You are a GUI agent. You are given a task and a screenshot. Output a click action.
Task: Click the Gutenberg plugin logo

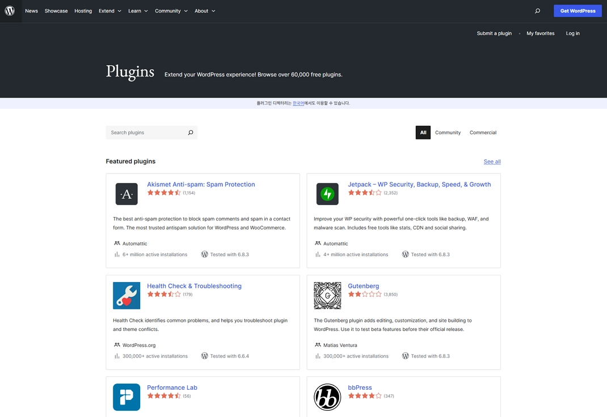click(x=327, y=295)
